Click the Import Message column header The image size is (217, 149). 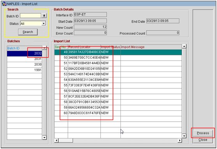[151, 47]
